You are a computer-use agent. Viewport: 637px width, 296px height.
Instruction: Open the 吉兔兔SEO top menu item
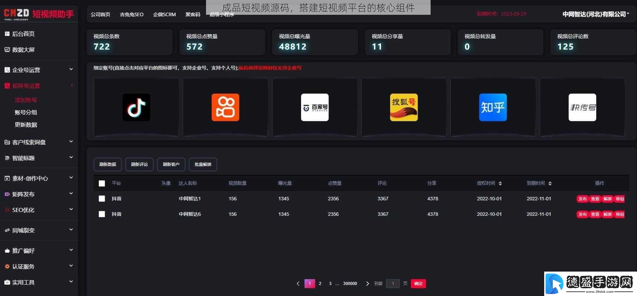pos(131,14)
